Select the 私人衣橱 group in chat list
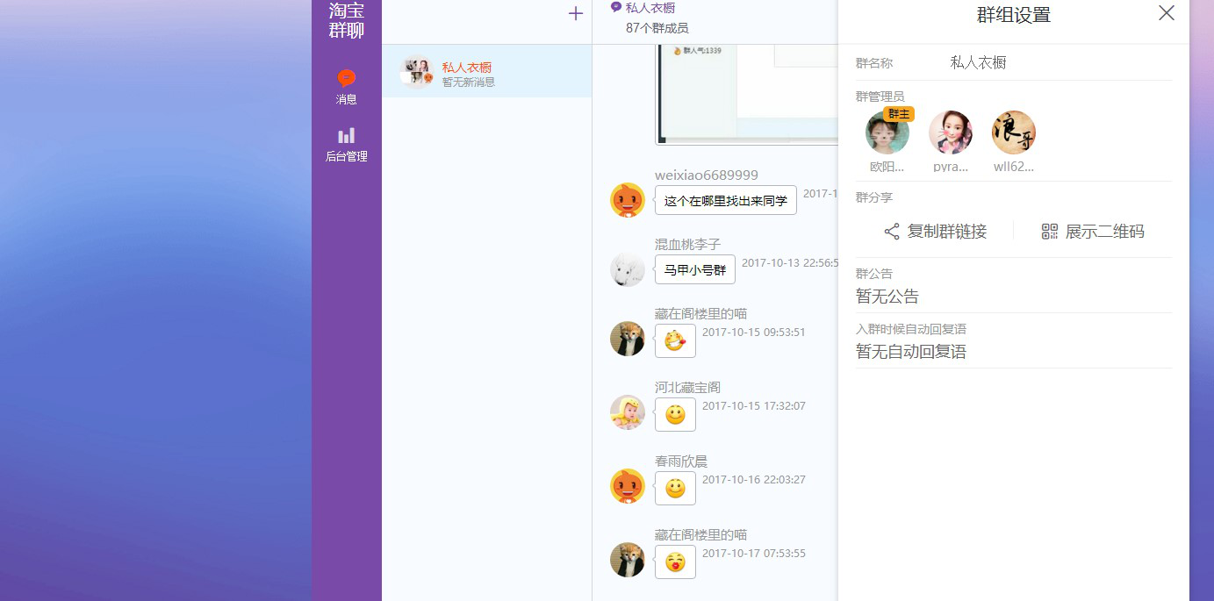The width and height of the screenshot is (1214, 601). [486, 73]
